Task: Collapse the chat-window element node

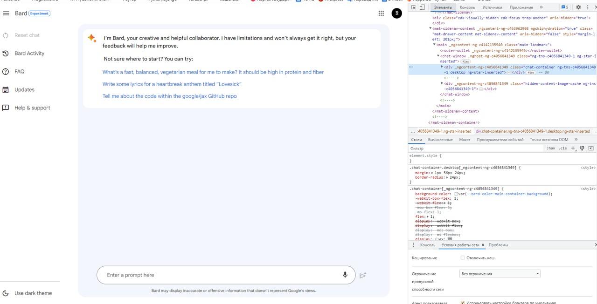Action: pyautogui.click(x=438, y=56)
